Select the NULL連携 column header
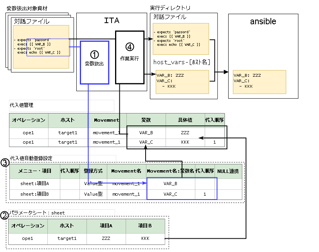319x252 pixels. pyautogui.click(x=229, y=171)
